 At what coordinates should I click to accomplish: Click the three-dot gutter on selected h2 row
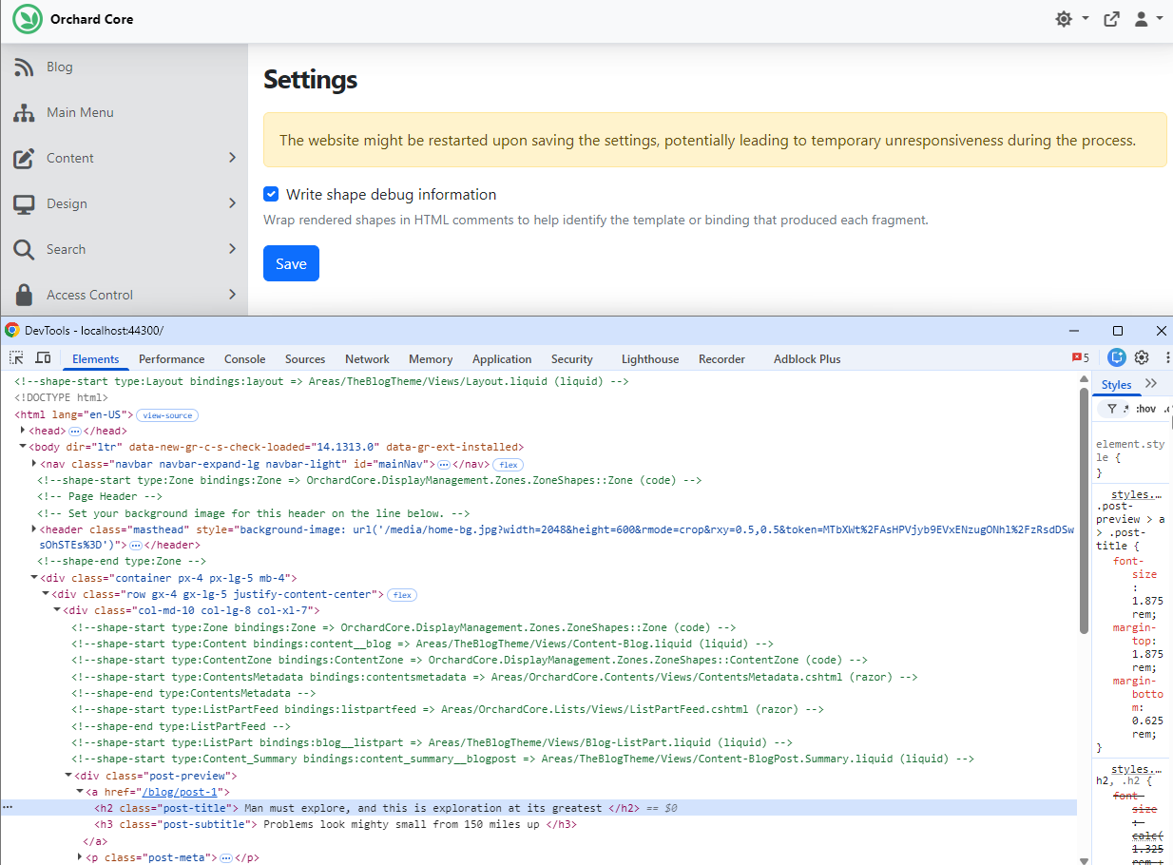(8, 807)
